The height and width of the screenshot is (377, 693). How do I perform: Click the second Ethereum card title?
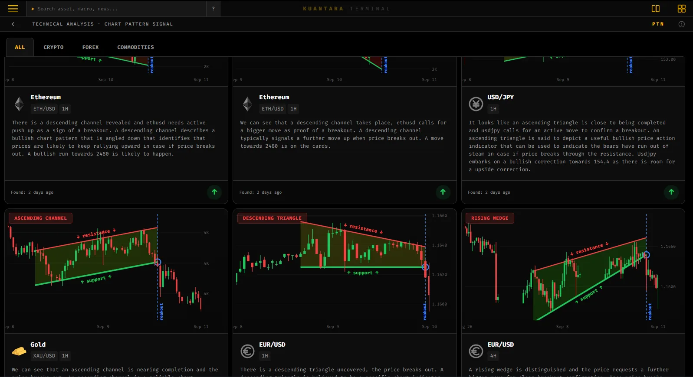coord(274,97)
